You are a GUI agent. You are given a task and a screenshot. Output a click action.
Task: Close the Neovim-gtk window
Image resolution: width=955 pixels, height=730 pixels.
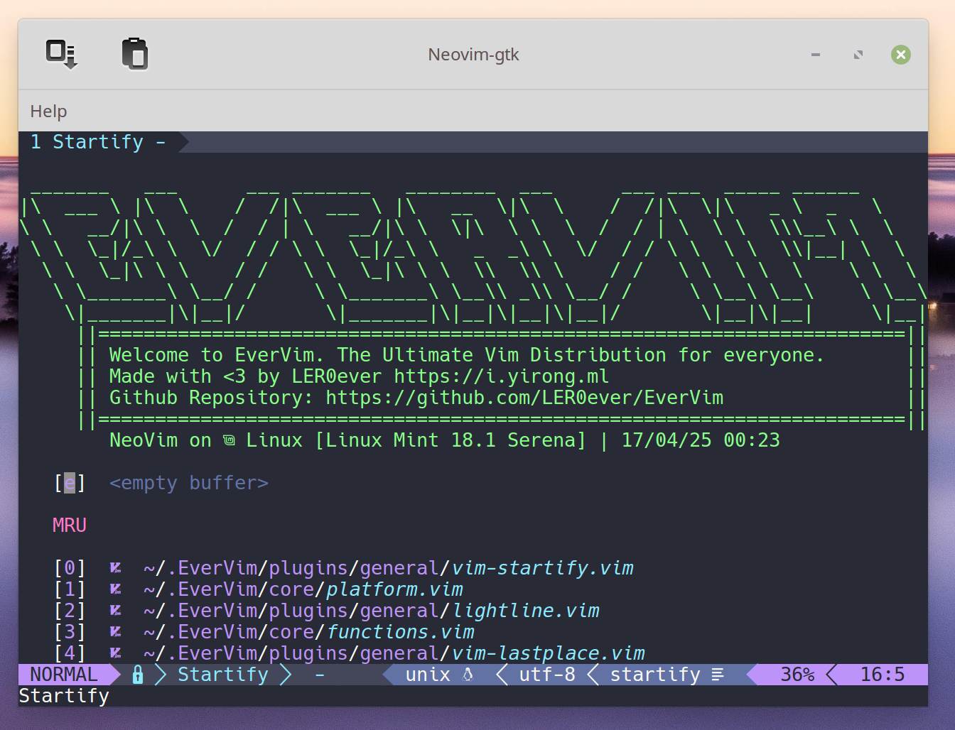[901, 55]
